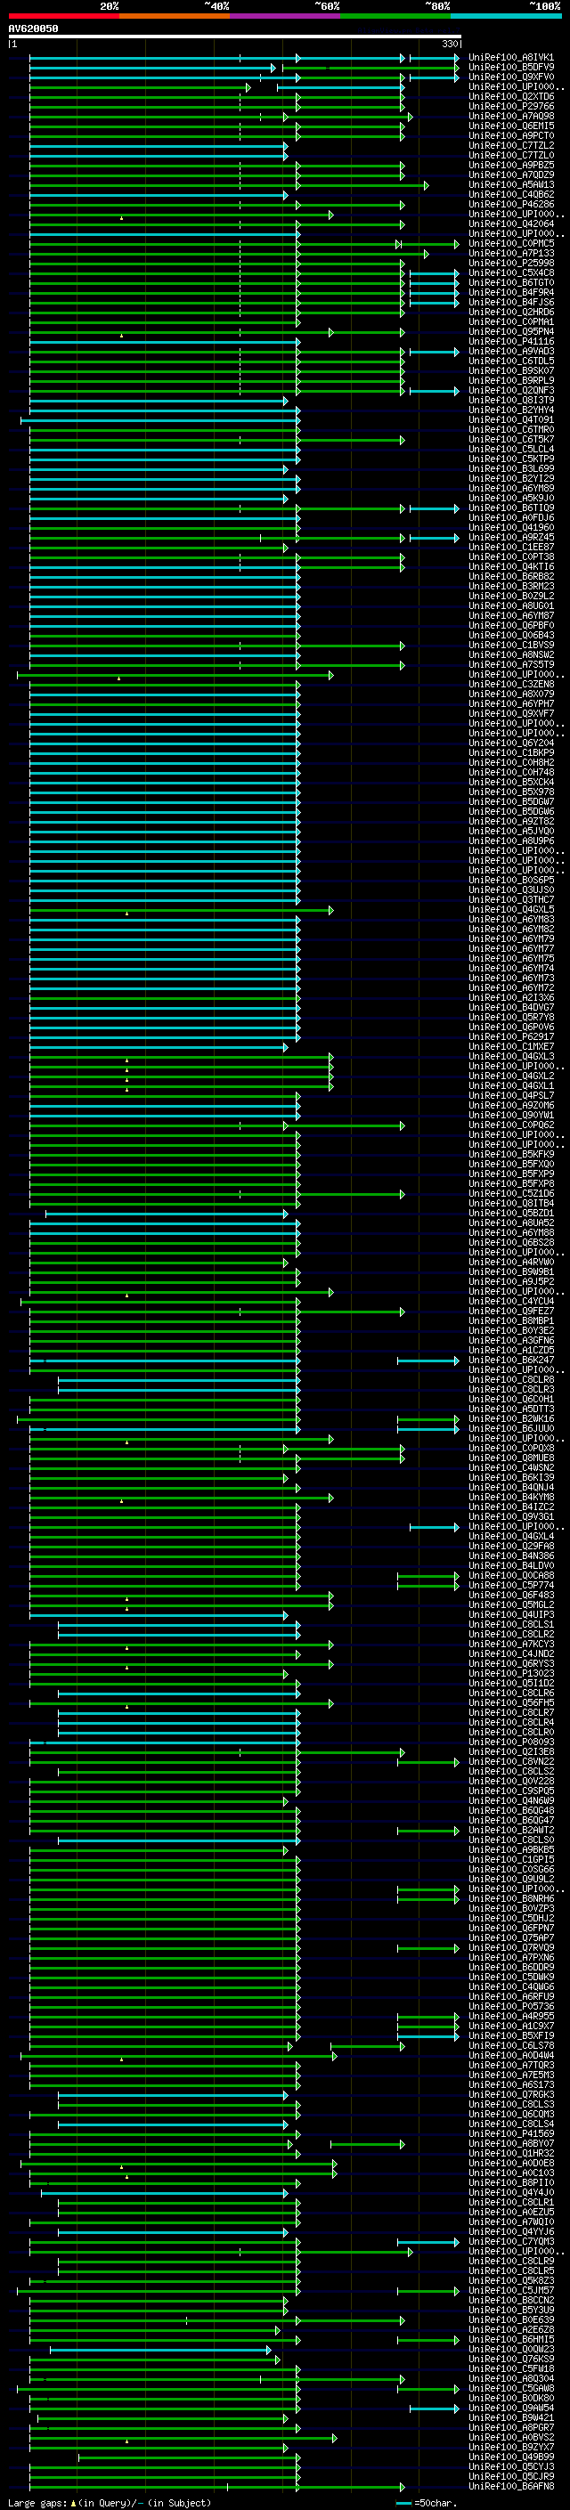Viewport: 570px width, 2510px height.
Task: Select label UniRef100_C7YQM3
Action: 510,2242
